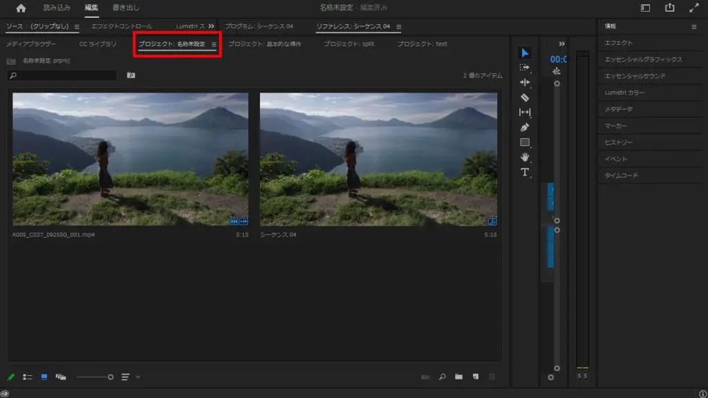This screenshot has width=708, height=398.
Task: Select the Track Select Forward tool
Action: point(524,67)
